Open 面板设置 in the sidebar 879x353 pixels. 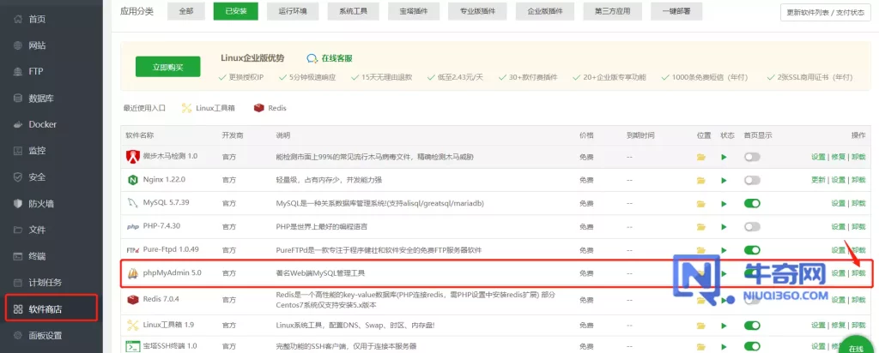[45, 336]
